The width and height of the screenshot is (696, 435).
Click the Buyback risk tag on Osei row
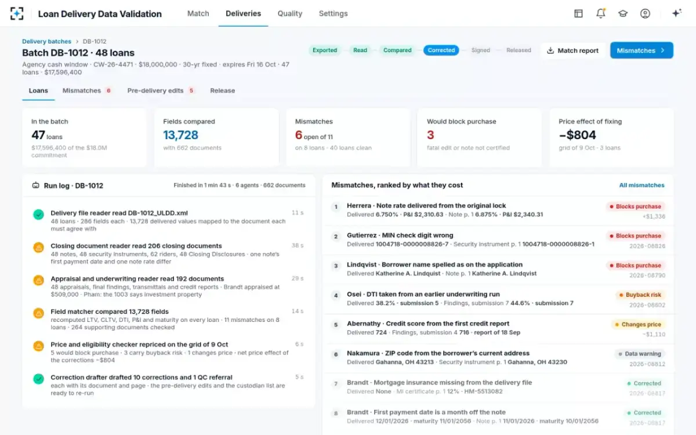point(640,295)
